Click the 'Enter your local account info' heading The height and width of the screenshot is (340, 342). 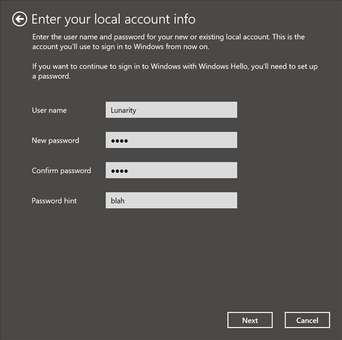(x=113, y=19)
